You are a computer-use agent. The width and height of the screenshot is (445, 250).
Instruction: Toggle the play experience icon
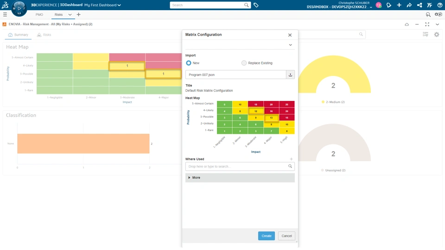439,14
